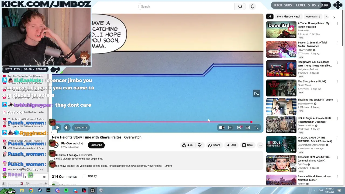Open options for The Bloody Mary video
The height and width of the screenshot is (194, 345).
click(337, 82)
